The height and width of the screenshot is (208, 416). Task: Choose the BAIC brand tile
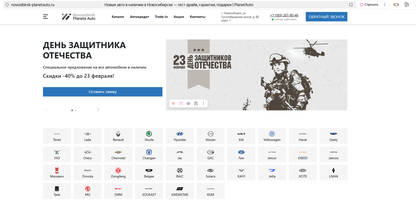pyautogui.click(x=180, y=172)
